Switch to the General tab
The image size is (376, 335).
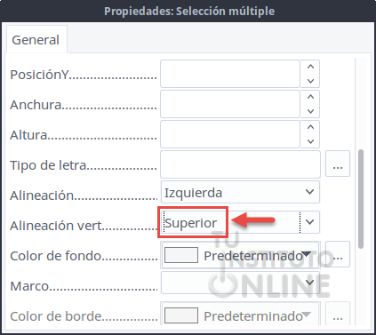point(36,40)
